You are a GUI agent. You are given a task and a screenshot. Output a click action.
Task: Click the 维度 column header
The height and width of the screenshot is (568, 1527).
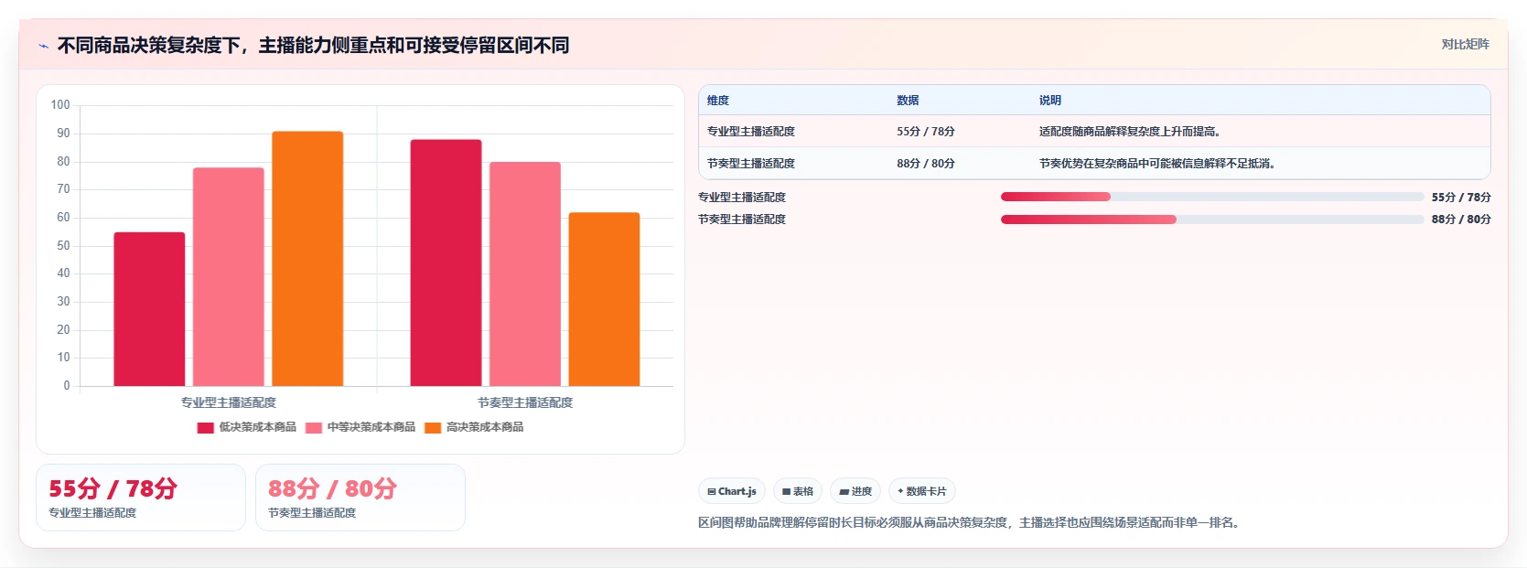(718, 101)
